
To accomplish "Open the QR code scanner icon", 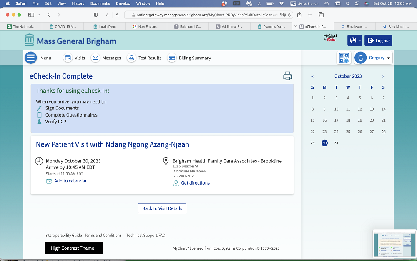I will (344, 58).
